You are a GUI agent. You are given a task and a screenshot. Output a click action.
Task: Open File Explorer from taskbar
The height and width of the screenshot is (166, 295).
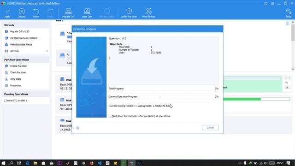(x=35, y=163)
